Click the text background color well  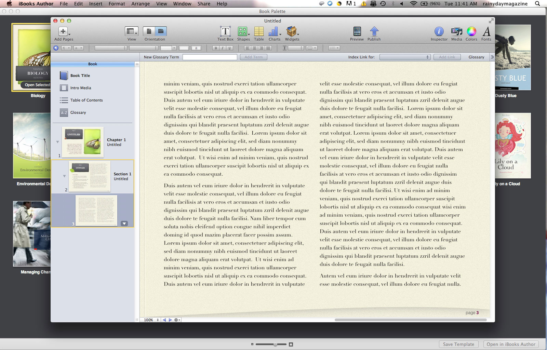point(196,48)
